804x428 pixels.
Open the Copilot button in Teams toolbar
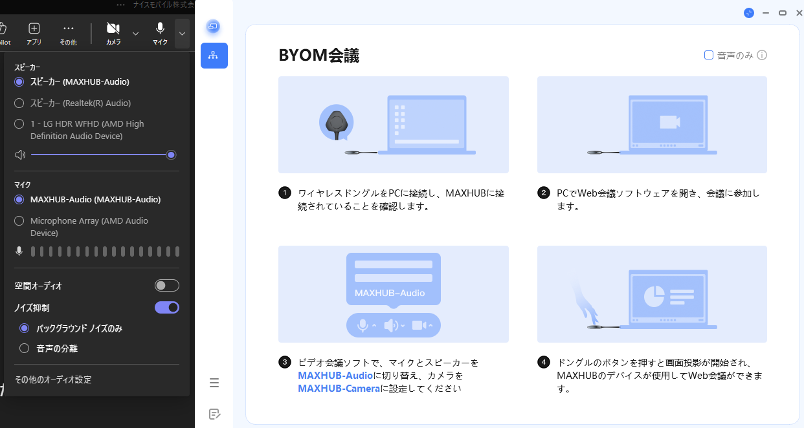(3, 34)
